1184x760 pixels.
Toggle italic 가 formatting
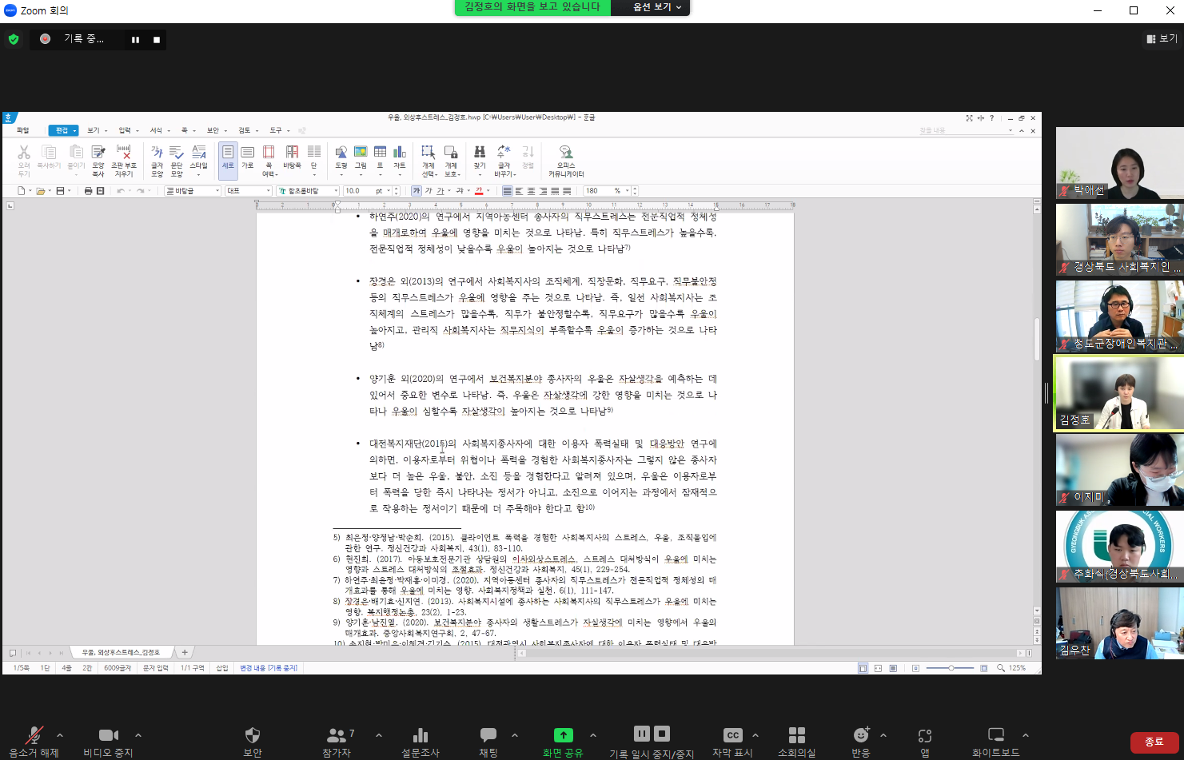pyautogui.click(x=429, y=191)
